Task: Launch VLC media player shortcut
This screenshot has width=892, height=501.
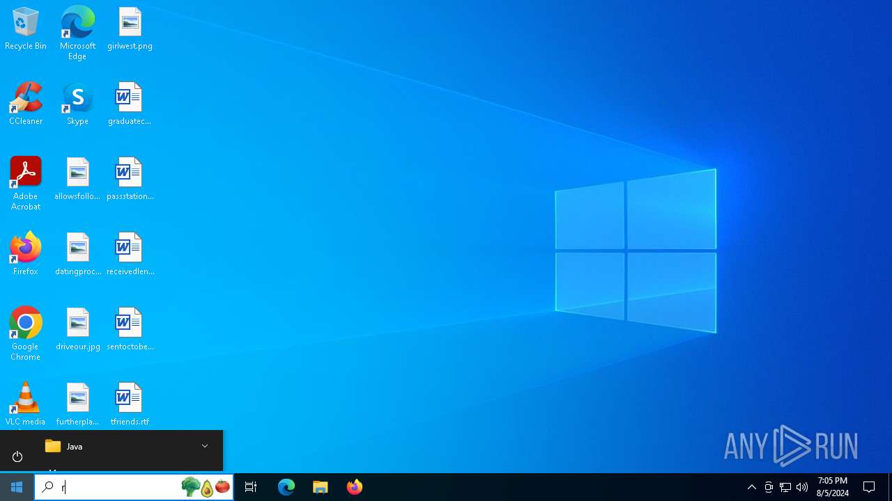Action: tap(26, 405)
